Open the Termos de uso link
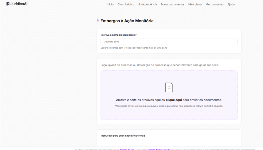 pos(127,149)
